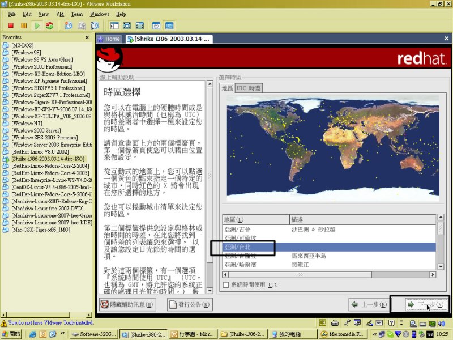Image resolution: width=453 pixels, height=340 pixels.
Task: Select the 亞洲/古晉 row in the timezone list
Action: pos(329,229)
